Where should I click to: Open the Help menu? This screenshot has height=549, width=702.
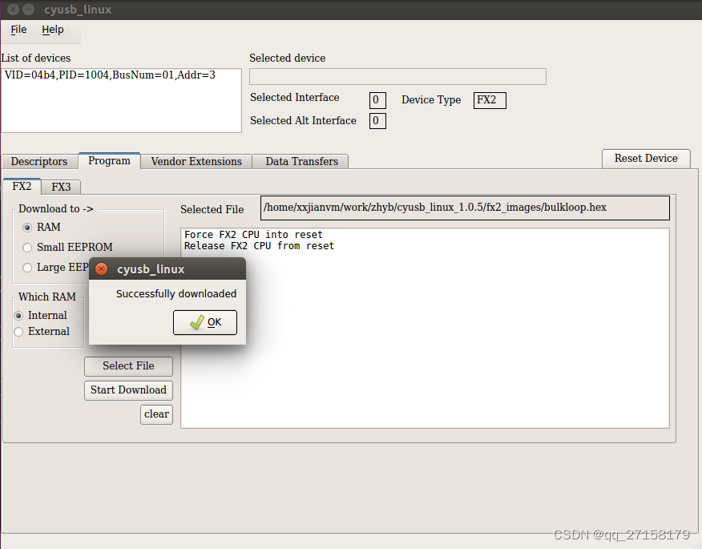[x=53, y=30]
